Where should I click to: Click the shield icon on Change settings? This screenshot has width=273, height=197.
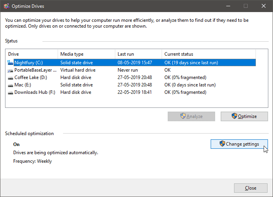222,144
